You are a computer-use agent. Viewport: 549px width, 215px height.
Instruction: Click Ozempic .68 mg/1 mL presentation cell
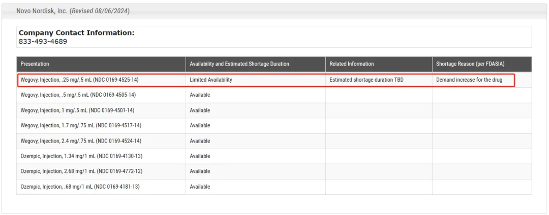tap(80, 187)
